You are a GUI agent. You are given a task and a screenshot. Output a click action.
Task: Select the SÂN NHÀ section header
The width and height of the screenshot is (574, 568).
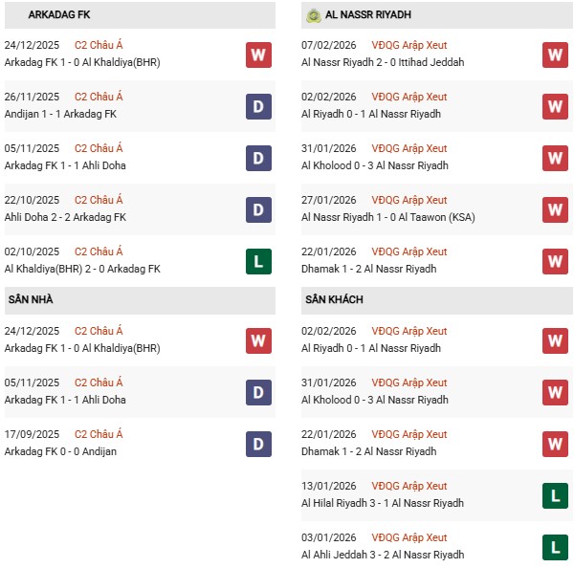coord(32,299)
